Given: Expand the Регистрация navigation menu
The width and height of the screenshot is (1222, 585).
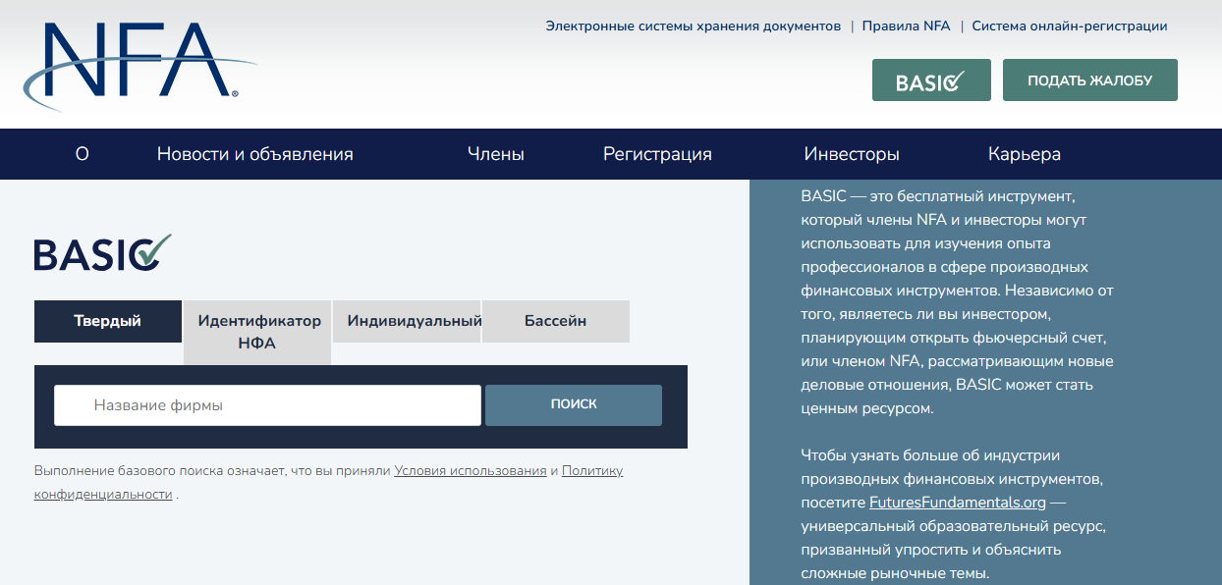Looking at the screenshot, I should coord(657,154).
